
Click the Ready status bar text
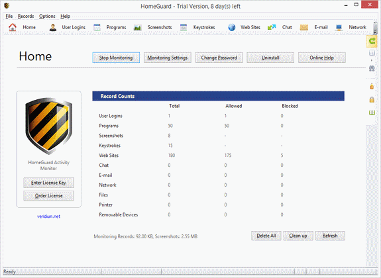(x=9, y=271)
